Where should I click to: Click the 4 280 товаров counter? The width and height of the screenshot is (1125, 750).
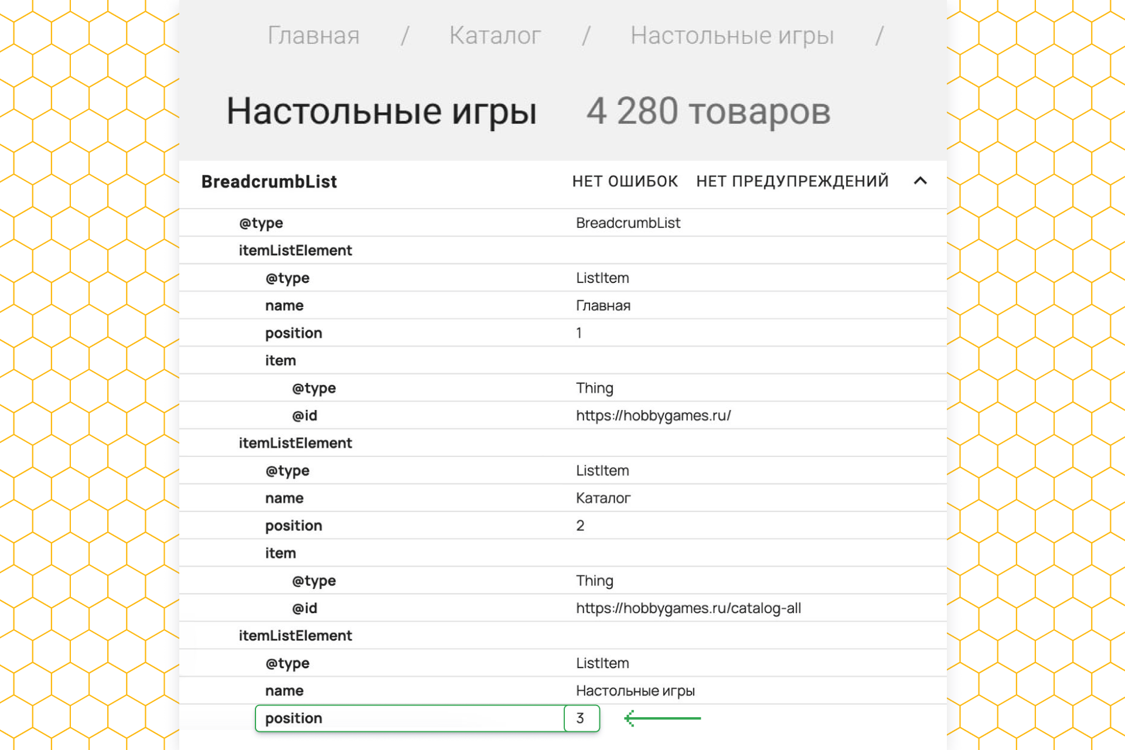[x=708, y=111]
